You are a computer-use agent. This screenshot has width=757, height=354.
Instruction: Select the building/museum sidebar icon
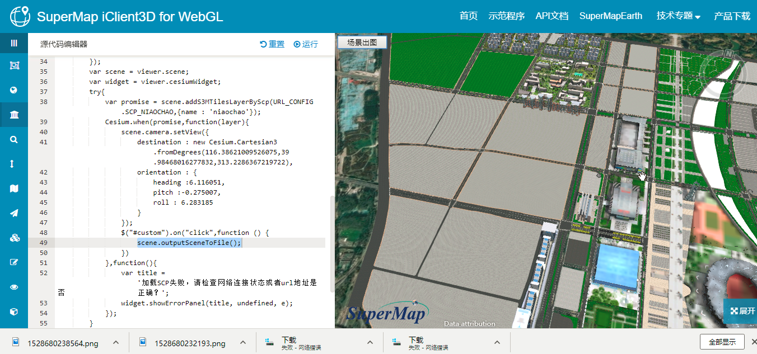[14, 115]
